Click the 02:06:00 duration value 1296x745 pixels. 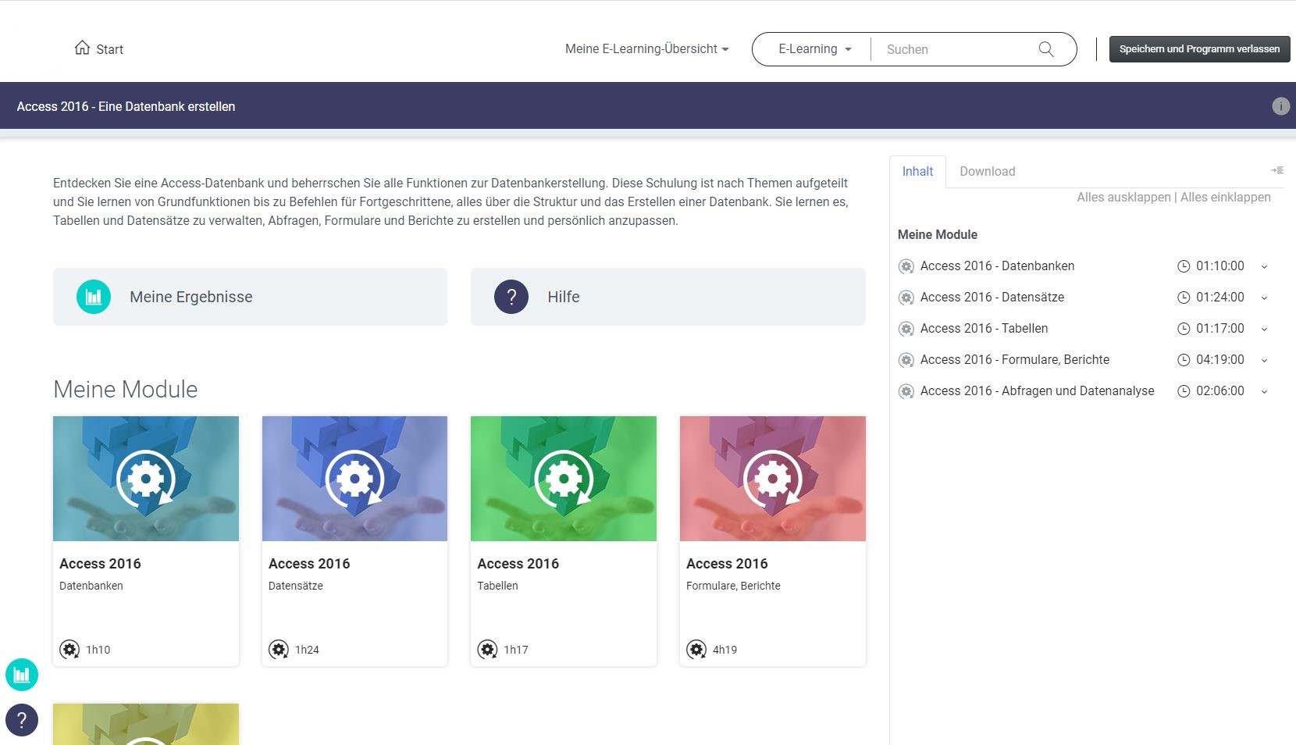coord(1219,391)
